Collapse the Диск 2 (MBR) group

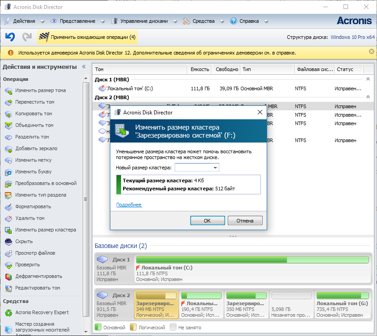click(368, 97)
